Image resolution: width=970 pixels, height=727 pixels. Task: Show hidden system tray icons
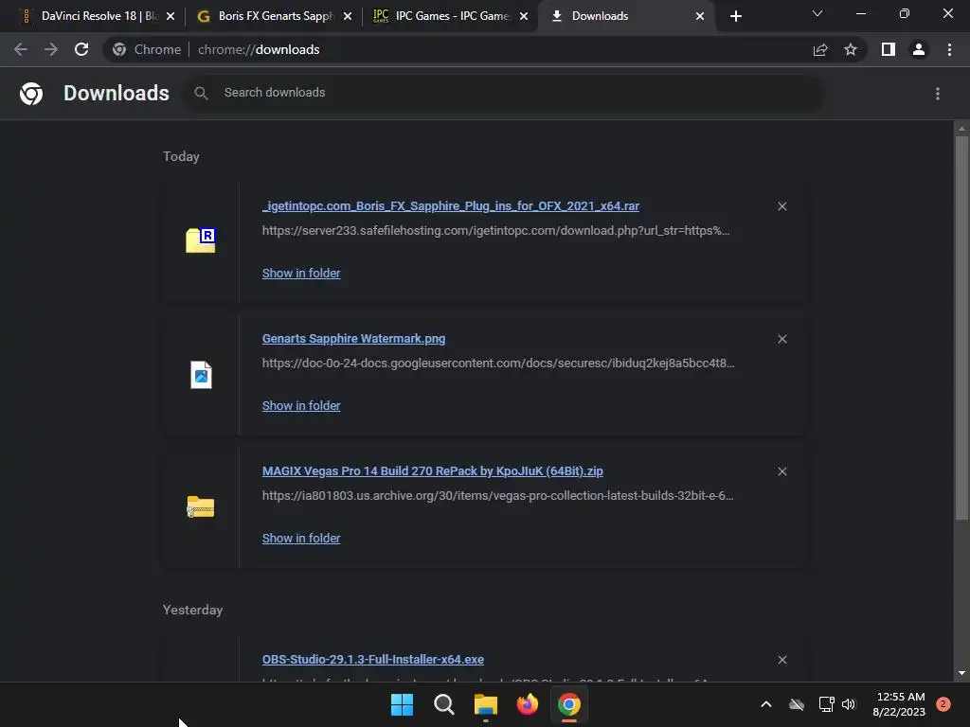tap(765, 704)
